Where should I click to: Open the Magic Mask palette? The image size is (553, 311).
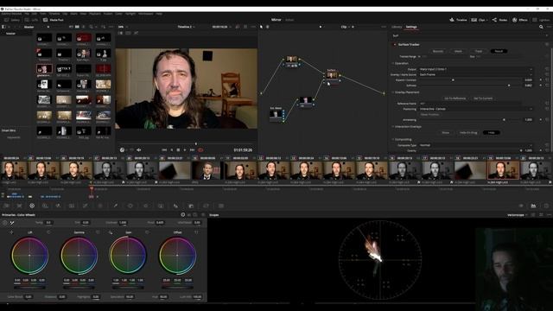coord(161,206)
